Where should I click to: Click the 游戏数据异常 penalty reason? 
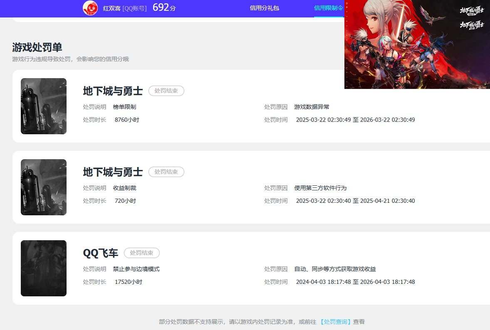point(312,107)
